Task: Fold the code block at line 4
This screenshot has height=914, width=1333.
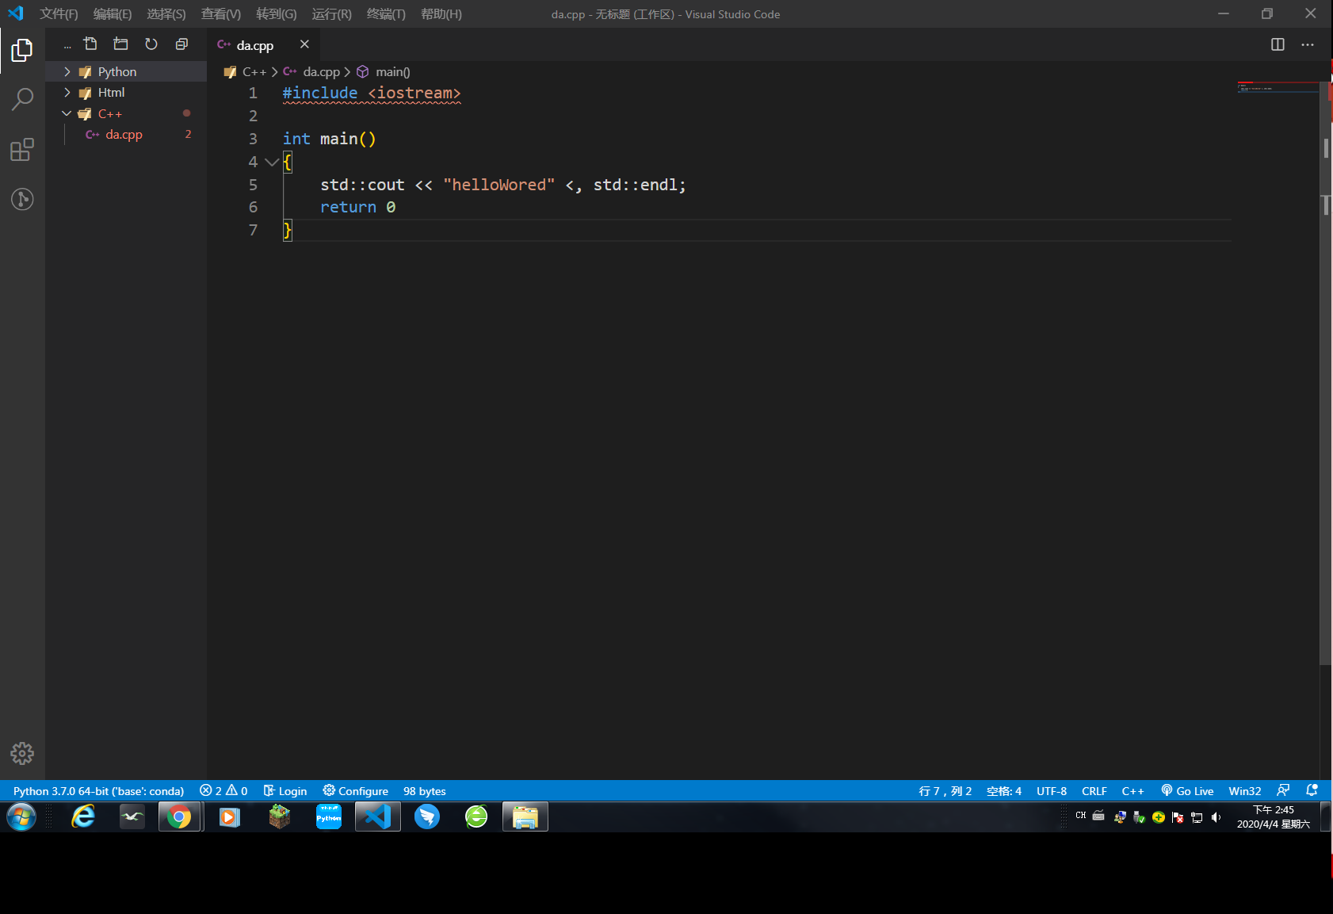Action: (x=271, y=162)
